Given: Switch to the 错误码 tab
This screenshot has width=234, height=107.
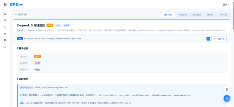Looking at the screenshot, I should pos(210,15).
